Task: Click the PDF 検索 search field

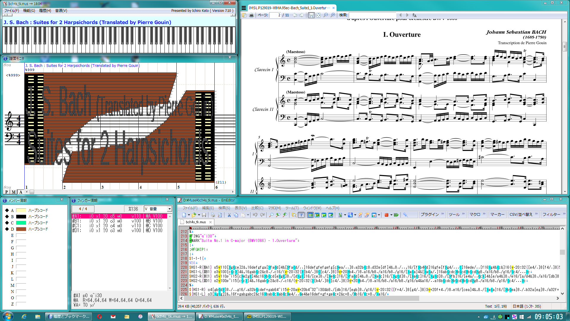Action: click(x=372, y=15)
